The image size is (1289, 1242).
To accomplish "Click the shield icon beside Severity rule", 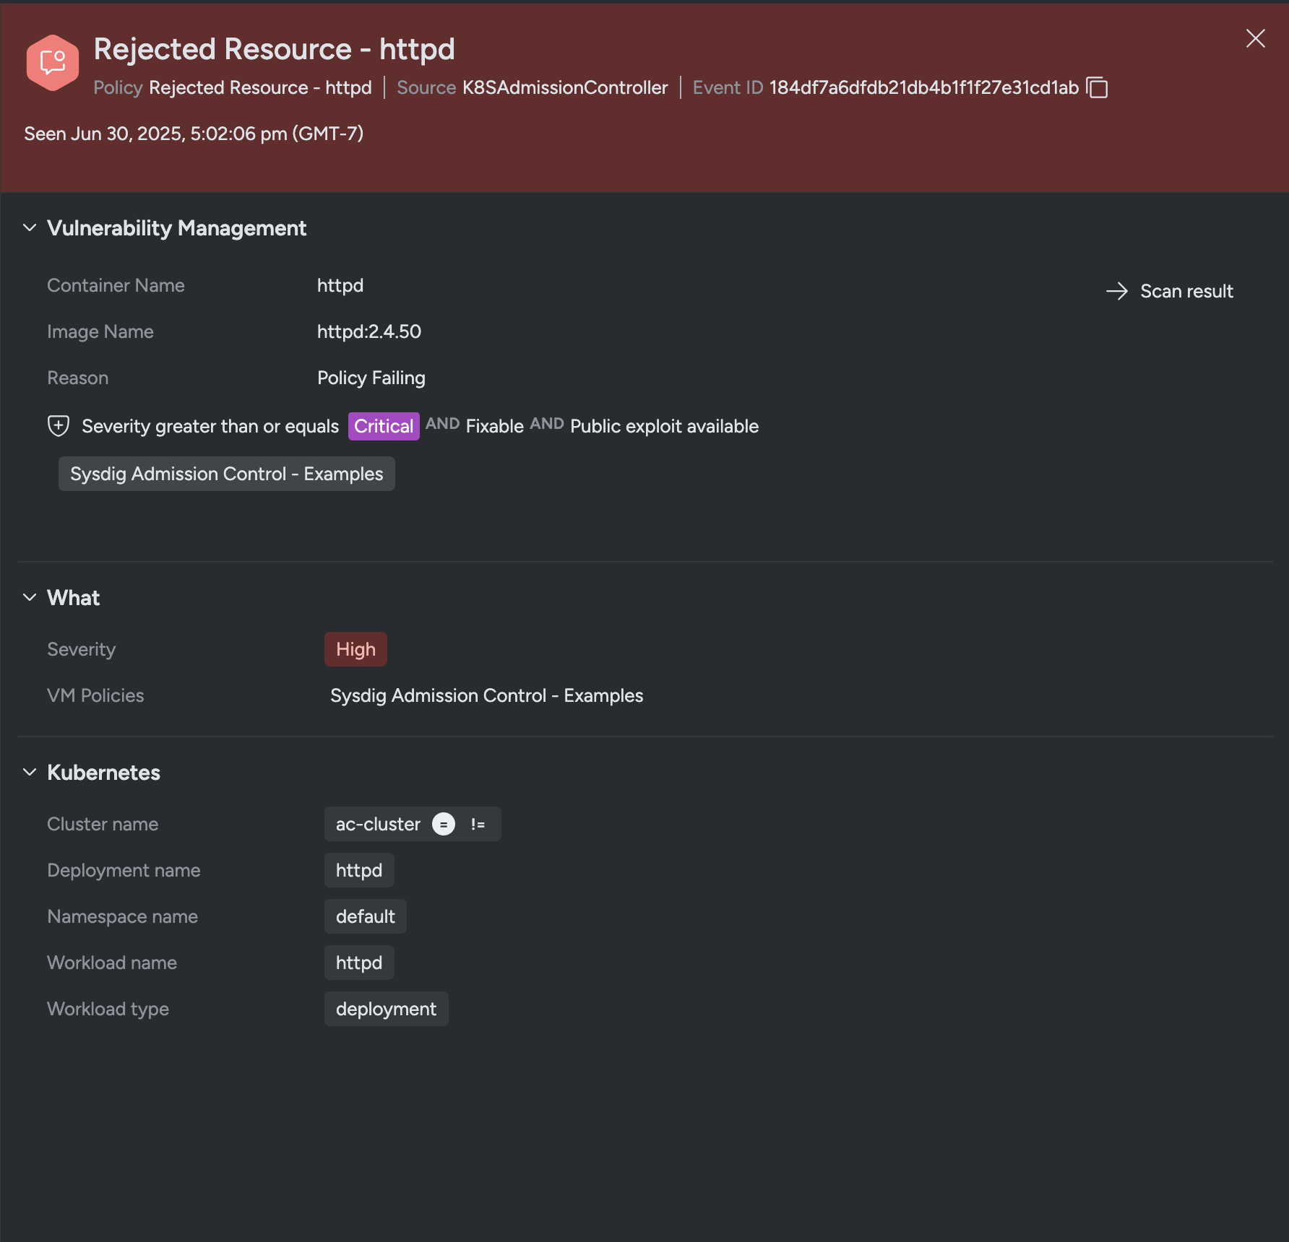I will tap(59, 426).
